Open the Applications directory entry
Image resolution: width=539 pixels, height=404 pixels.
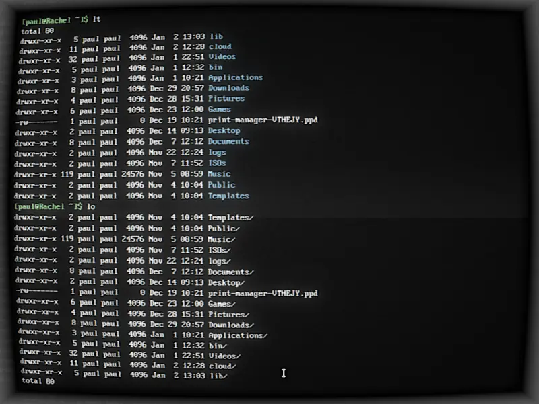tap(235, 77)
